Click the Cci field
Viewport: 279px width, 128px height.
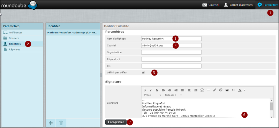[171, 66]
